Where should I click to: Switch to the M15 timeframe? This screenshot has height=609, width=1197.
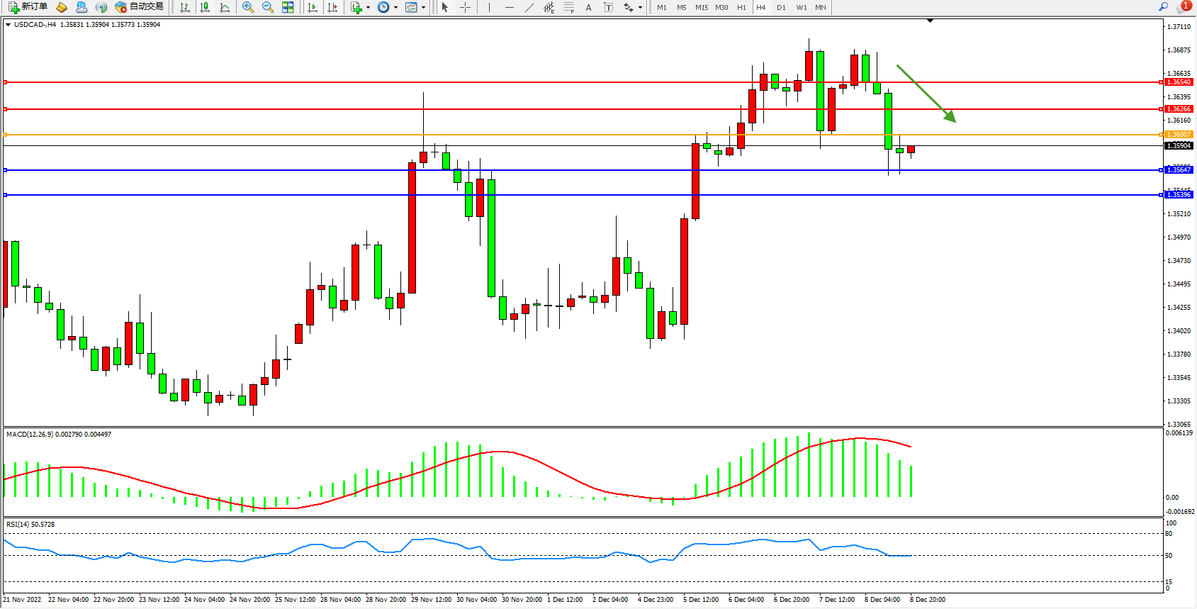701,7
